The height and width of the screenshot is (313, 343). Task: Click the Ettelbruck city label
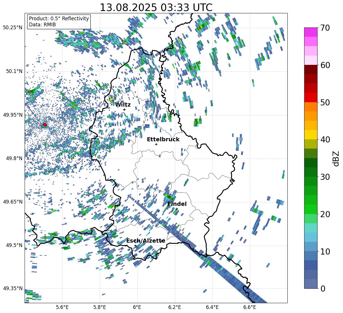pyautogui.click(x=163, y=140)
